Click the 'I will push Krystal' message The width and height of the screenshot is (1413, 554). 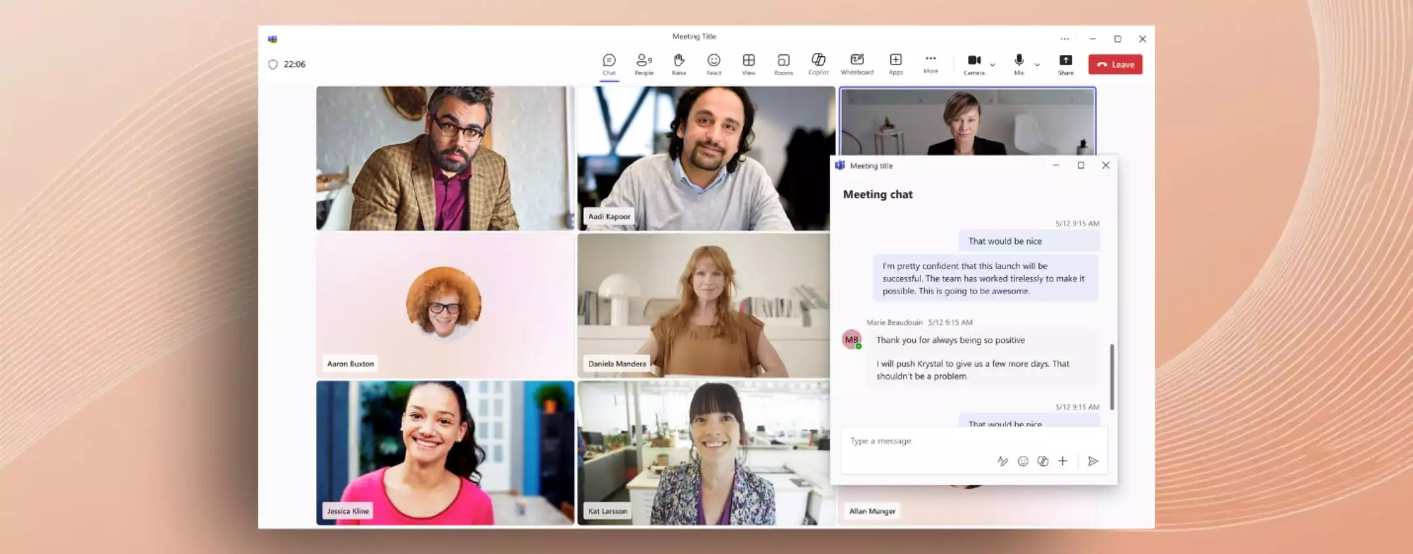pyautogui.click(x=973, y=370)
